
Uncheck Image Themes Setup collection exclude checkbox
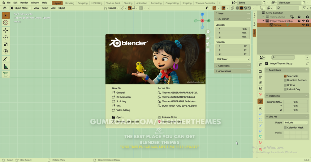coord(299,21)
